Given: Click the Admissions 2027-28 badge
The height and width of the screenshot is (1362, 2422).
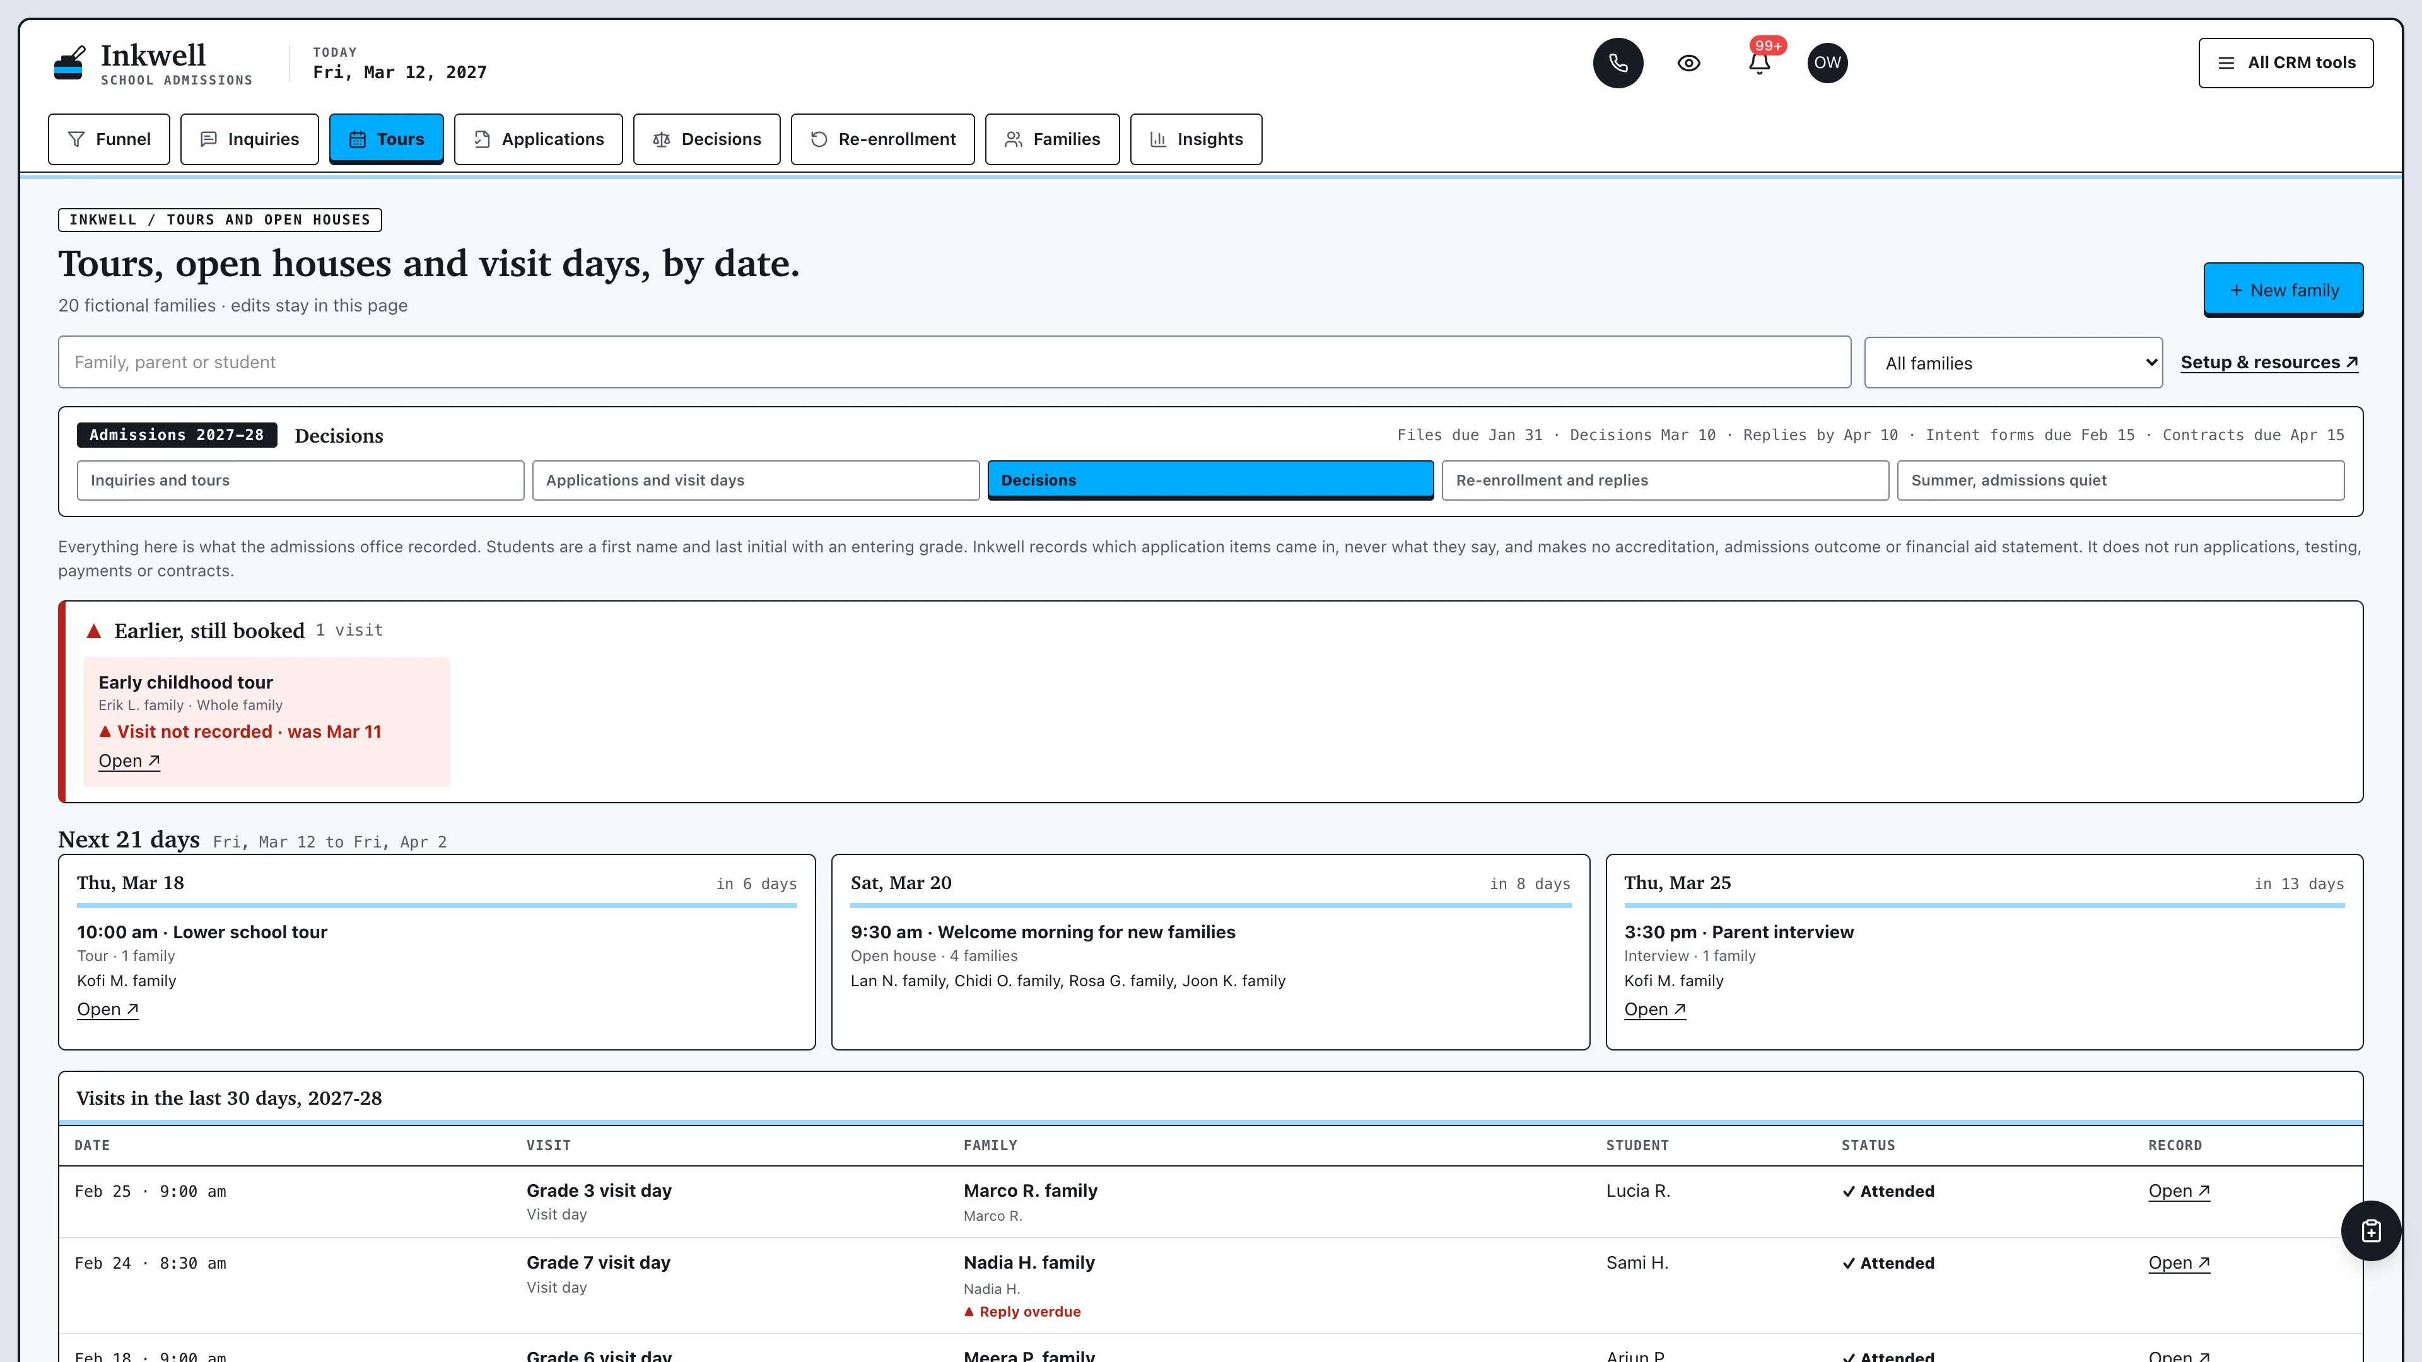Looking at the screenshot, I should (177, 435).
